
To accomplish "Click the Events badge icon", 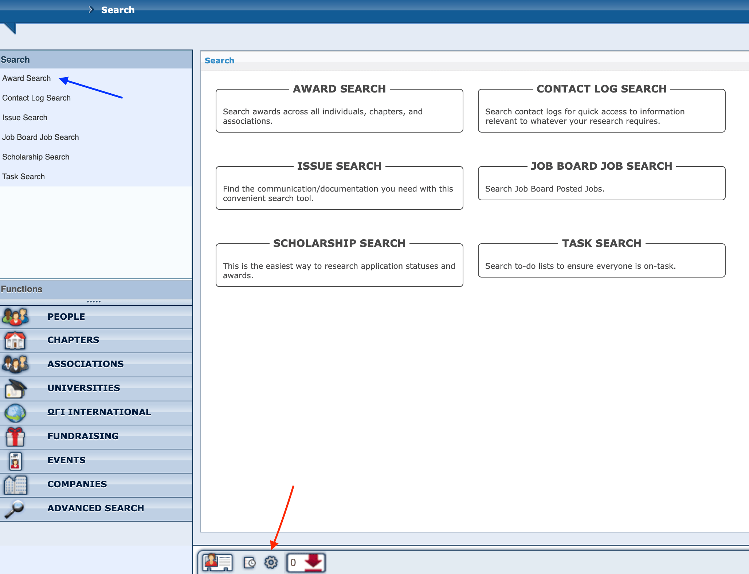I will coord(15,461).
